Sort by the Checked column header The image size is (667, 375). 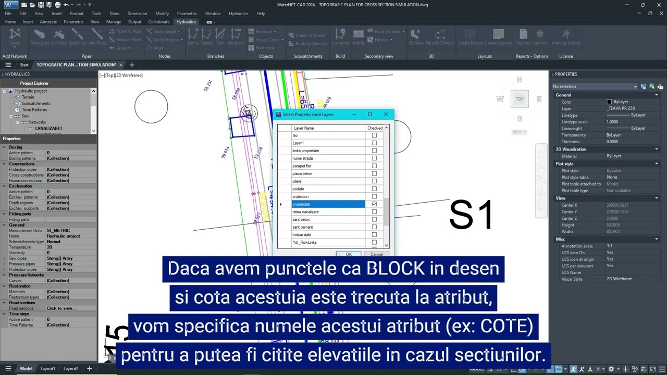[x=375, y=128]
